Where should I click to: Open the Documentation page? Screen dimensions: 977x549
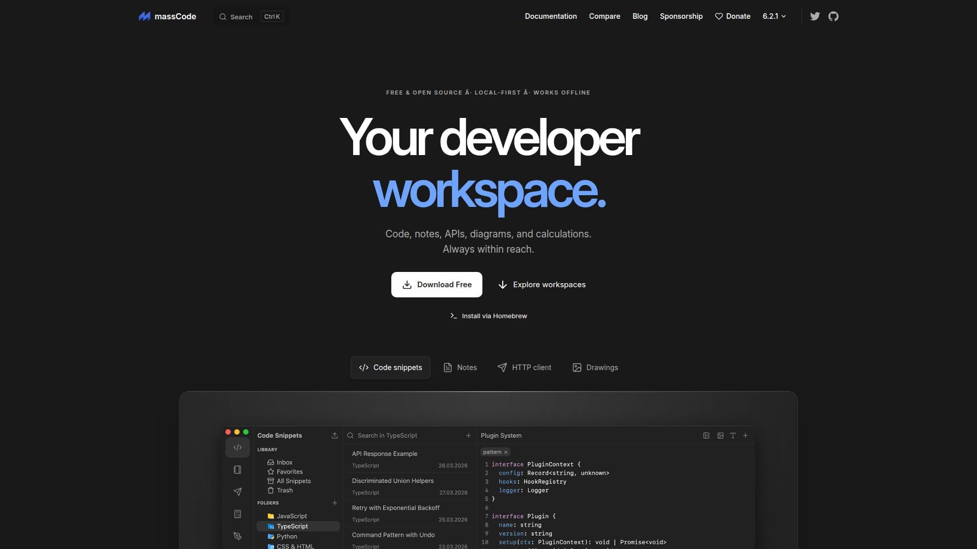tap(551, 16)
